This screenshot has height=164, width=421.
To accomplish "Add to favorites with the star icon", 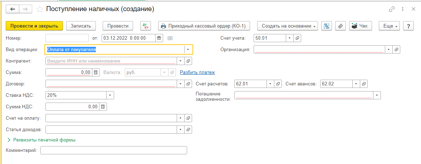I will (40, 9).
